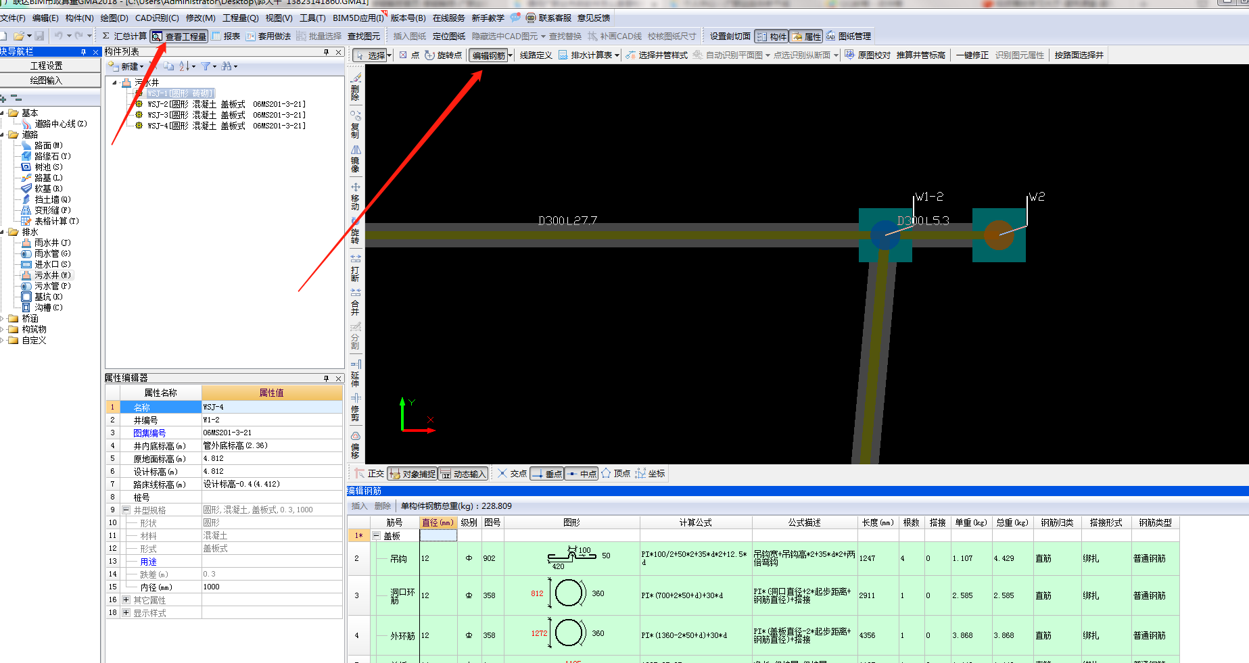Toggle 中点 midpoint snap

(581, 474)
